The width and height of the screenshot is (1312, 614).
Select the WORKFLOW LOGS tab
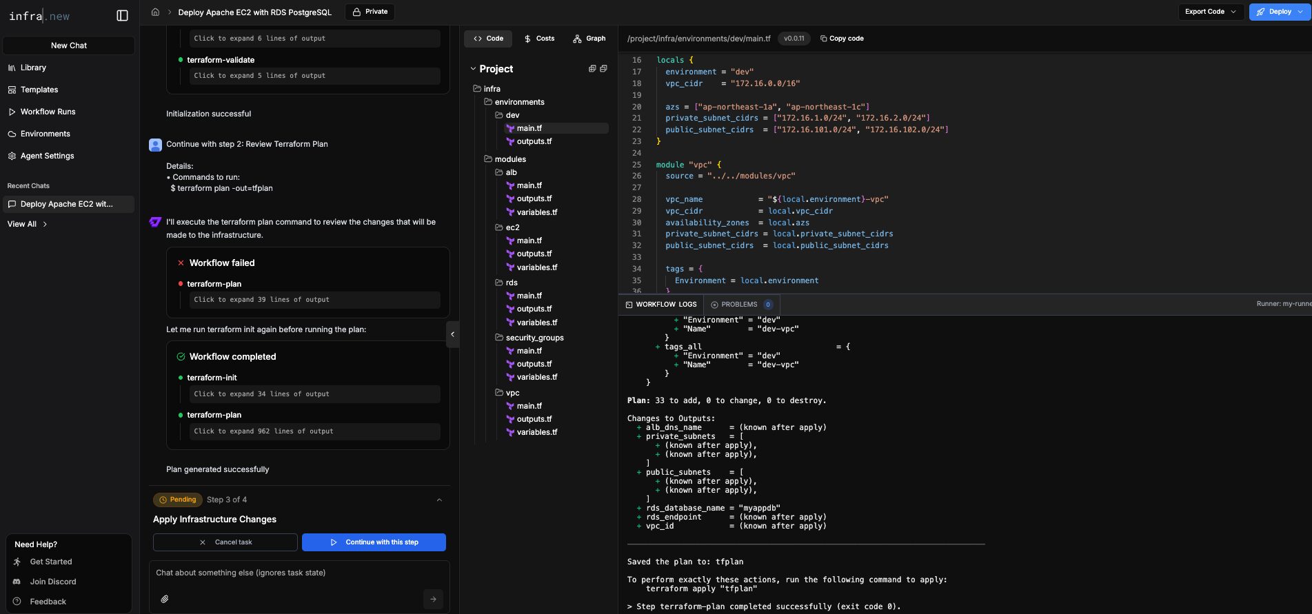coord(661,305)
